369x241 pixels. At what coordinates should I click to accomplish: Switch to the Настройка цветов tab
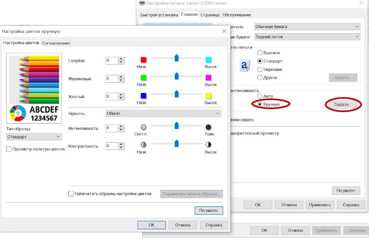point(21,43)
